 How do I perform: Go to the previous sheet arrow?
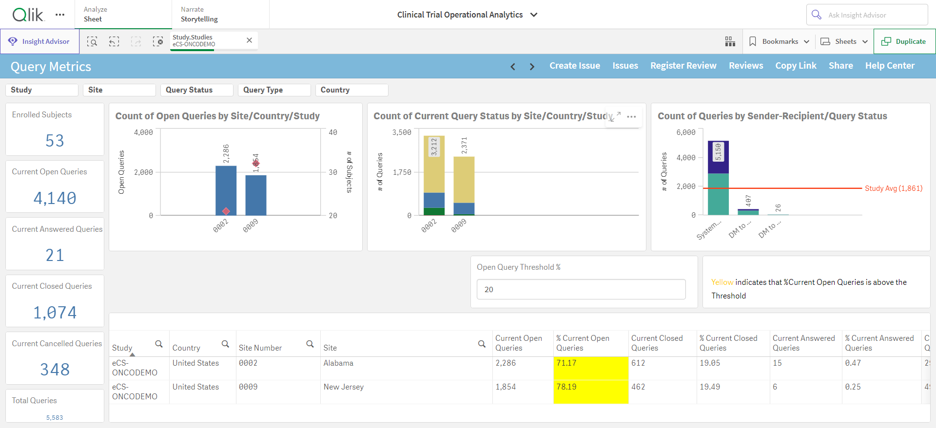click(x=513, y=66)
